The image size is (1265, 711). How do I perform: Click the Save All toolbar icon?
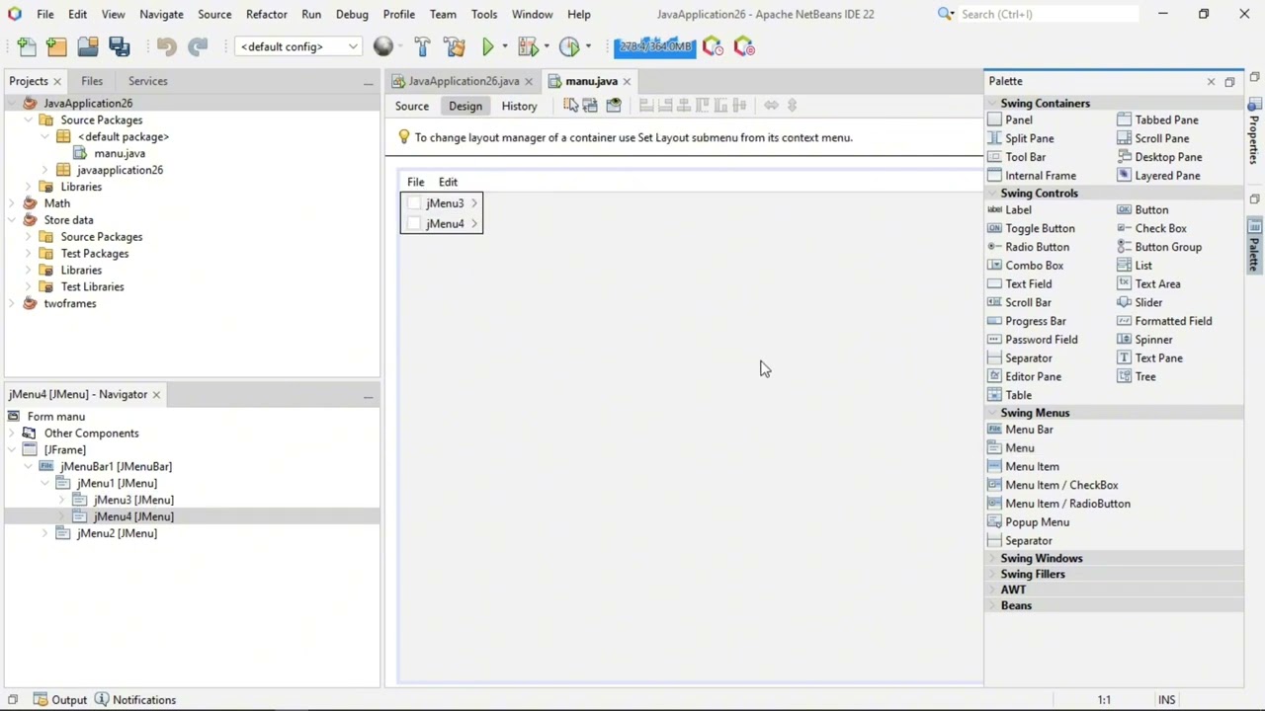point(119,46)
